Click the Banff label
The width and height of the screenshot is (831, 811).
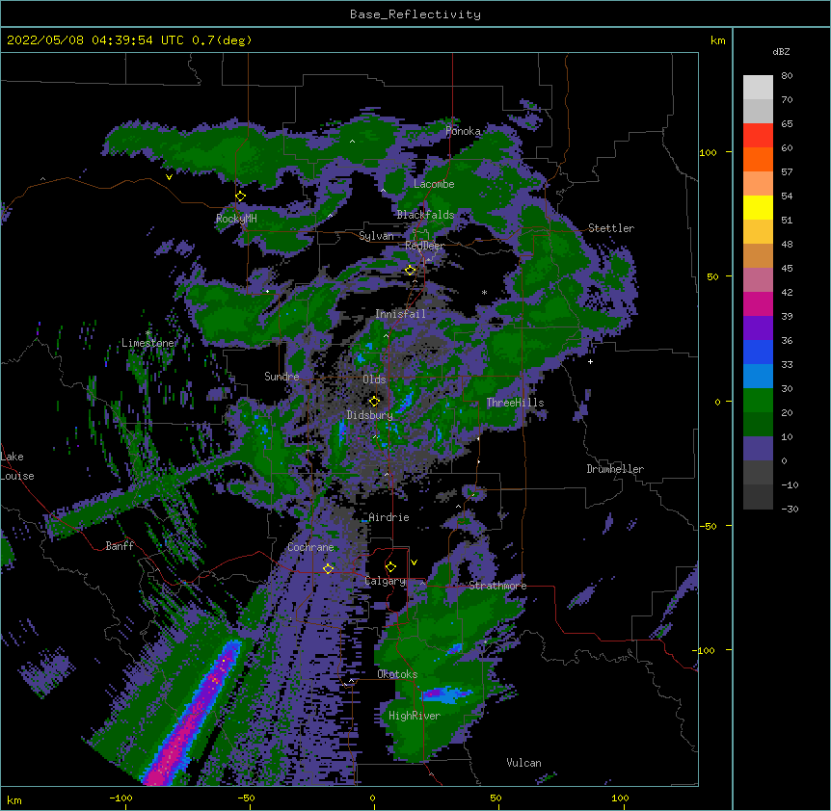[x=120, y=546]
